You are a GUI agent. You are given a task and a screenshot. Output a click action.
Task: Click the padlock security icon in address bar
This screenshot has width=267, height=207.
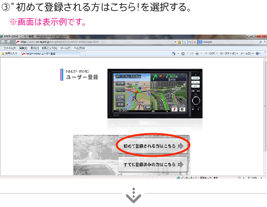pyautogui.click(x=180, y=42)
